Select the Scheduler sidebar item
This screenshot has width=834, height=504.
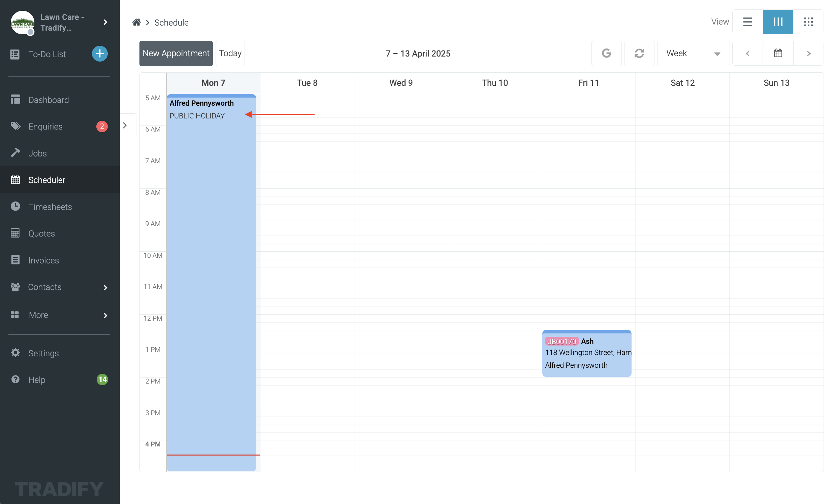(60, 180)
